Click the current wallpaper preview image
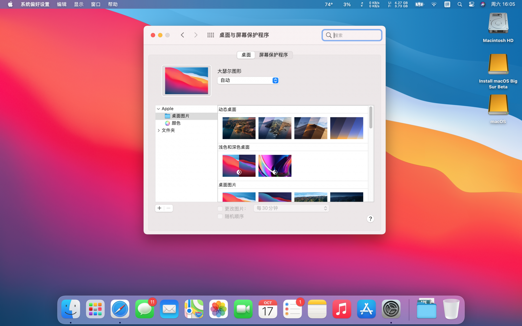 point(186,81)
